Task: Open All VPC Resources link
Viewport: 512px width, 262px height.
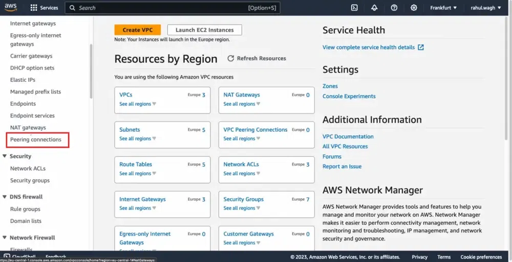Action: pyautogui.click(x=345, y=146)
